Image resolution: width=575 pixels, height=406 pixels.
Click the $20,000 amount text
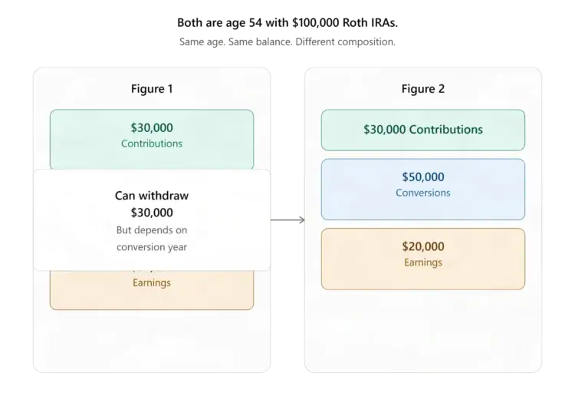click(x=422, y=246)
